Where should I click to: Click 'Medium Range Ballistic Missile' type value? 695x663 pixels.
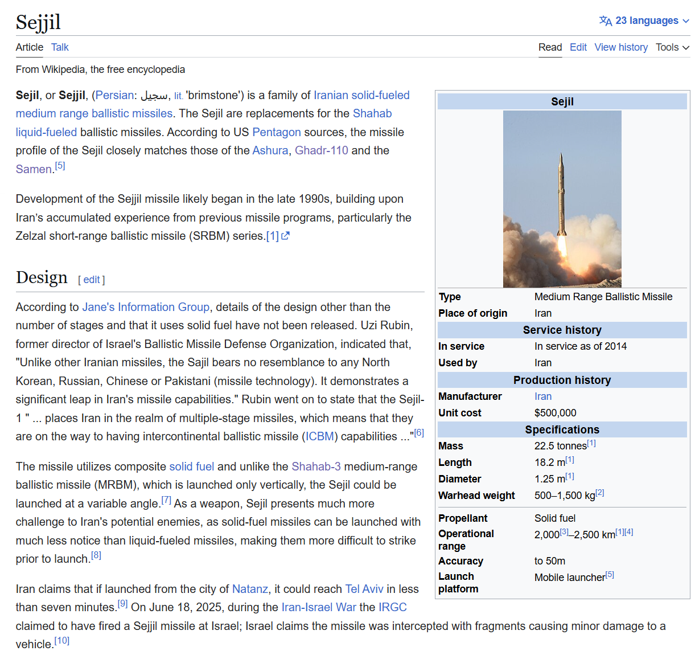pyautogui.click(x=603, y=297)
